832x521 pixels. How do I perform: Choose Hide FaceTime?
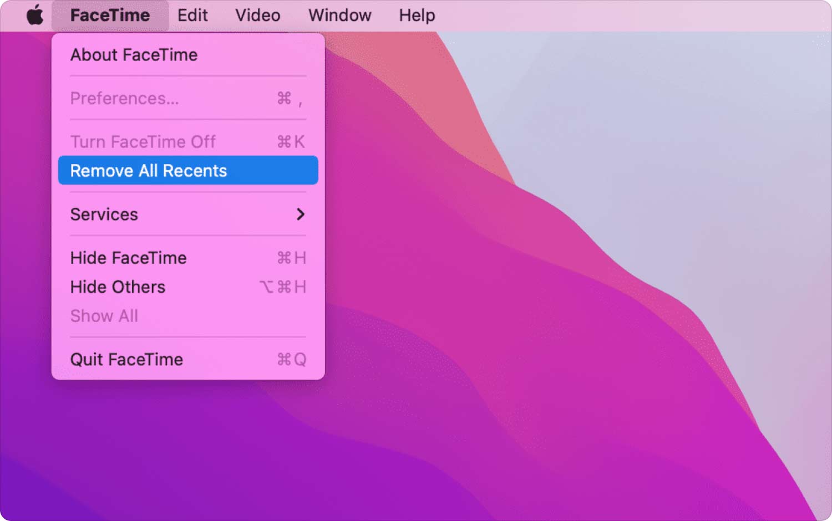[x=188, y=258]
